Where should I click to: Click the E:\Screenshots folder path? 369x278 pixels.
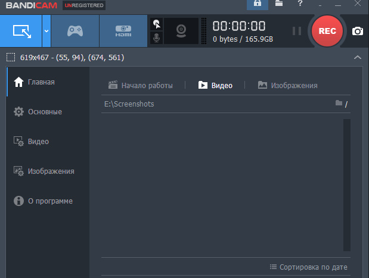(129, 104)
